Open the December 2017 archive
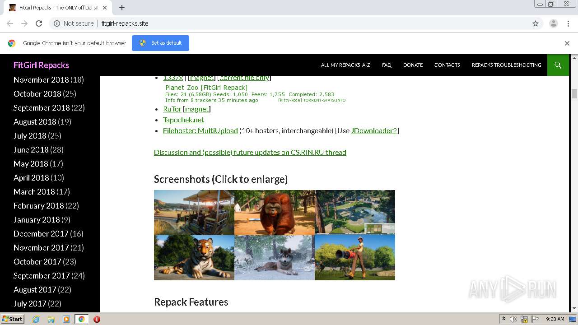The width and height of the screenshot is (578, 325). (41, 233)
